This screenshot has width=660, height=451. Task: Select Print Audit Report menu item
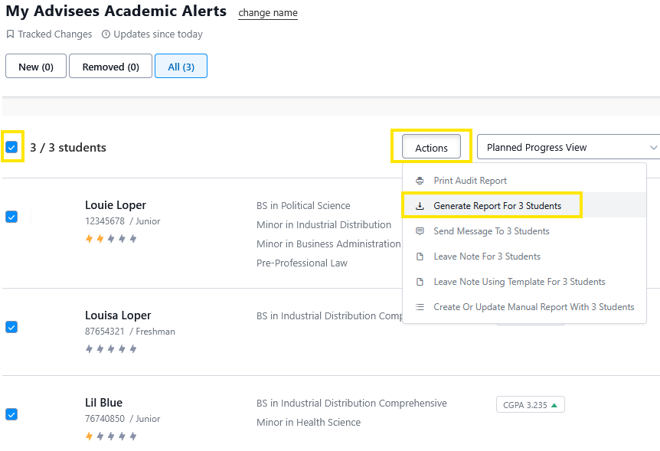pyautogui.click(x=524, y=181)
